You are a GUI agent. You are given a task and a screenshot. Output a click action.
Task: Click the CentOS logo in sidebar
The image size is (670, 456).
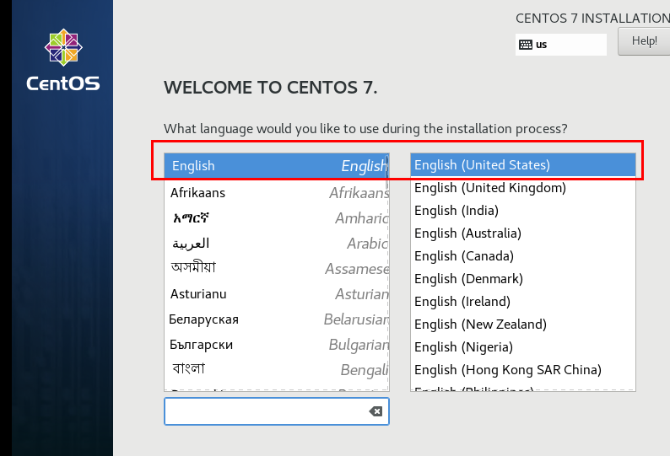63,60
